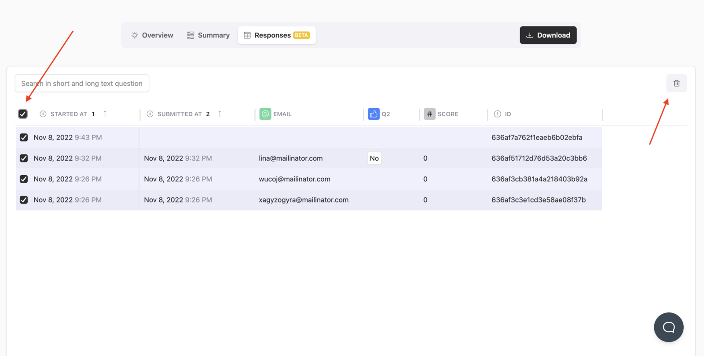Uncheck the lina@mailinator.com row checkbox

pyautogui.click(x=24, y=158)
